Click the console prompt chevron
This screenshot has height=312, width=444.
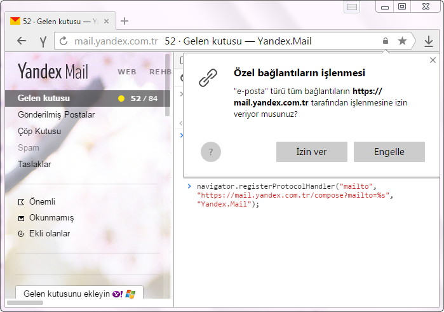pyautogui.click(x=189, y=186)
